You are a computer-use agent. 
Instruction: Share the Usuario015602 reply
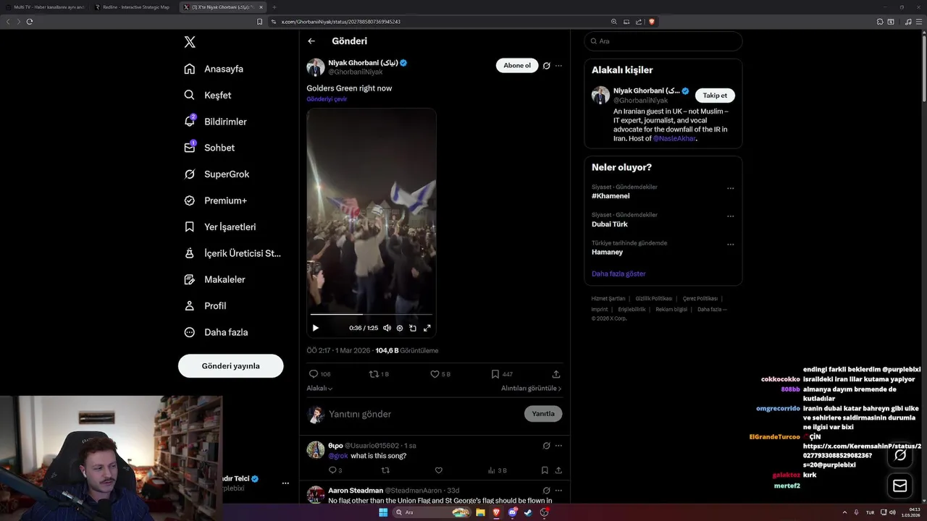click(x=558, y=470)
